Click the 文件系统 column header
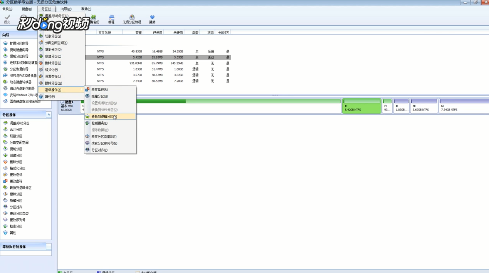Screen dimensions: 489x273 pyautogui.click(x=104, y=33)
